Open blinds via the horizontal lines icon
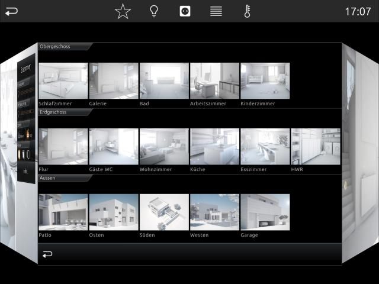 click(216, 11)
